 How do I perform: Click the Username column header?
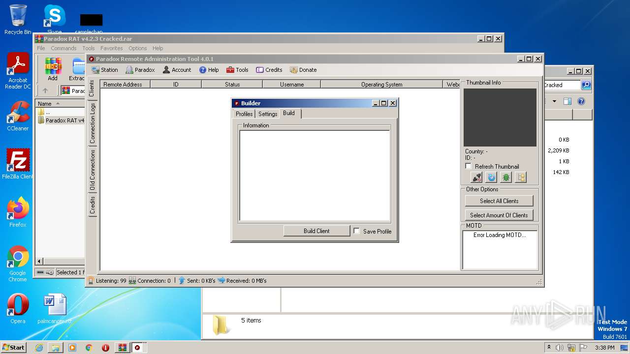[x=292, y=84]
